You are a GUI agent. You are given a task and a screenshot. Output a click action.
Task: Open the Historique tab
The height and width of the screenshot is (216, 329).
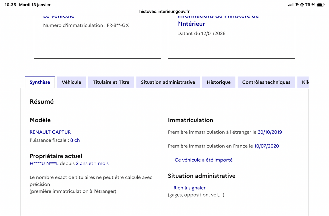pos(219,82)
